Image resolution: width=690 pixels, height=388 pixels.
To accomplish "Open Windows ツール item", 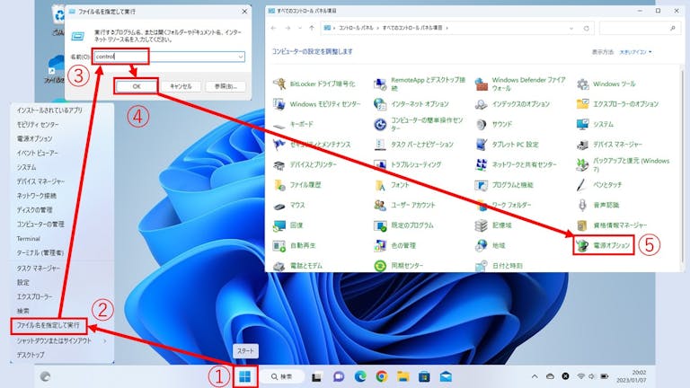I will pyautogui.click(x=606, y=84).
